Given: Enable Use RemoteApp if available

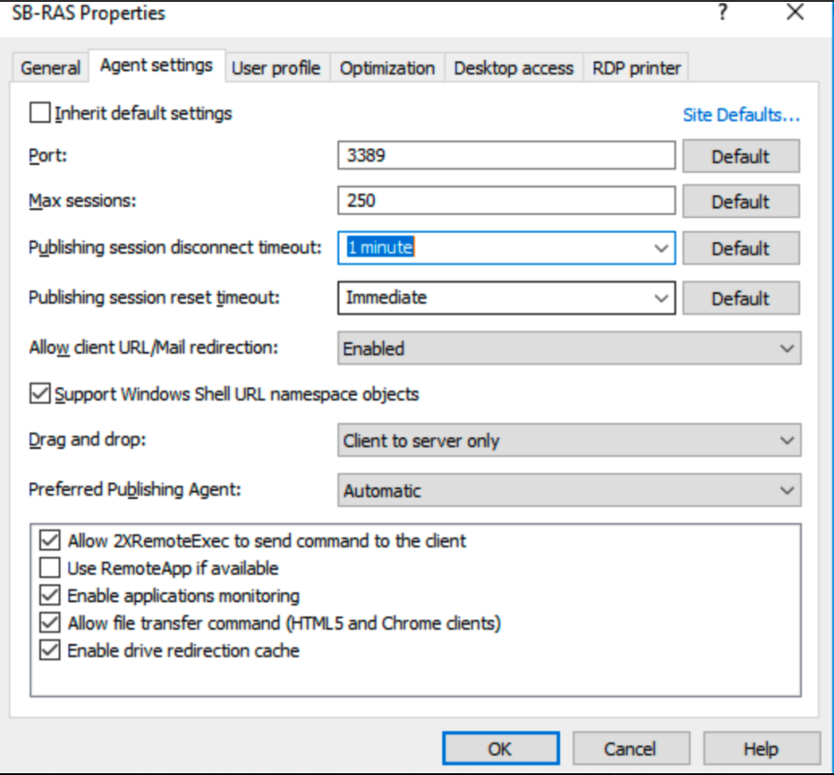Looking at the screenshot, I should click(50, 568).
